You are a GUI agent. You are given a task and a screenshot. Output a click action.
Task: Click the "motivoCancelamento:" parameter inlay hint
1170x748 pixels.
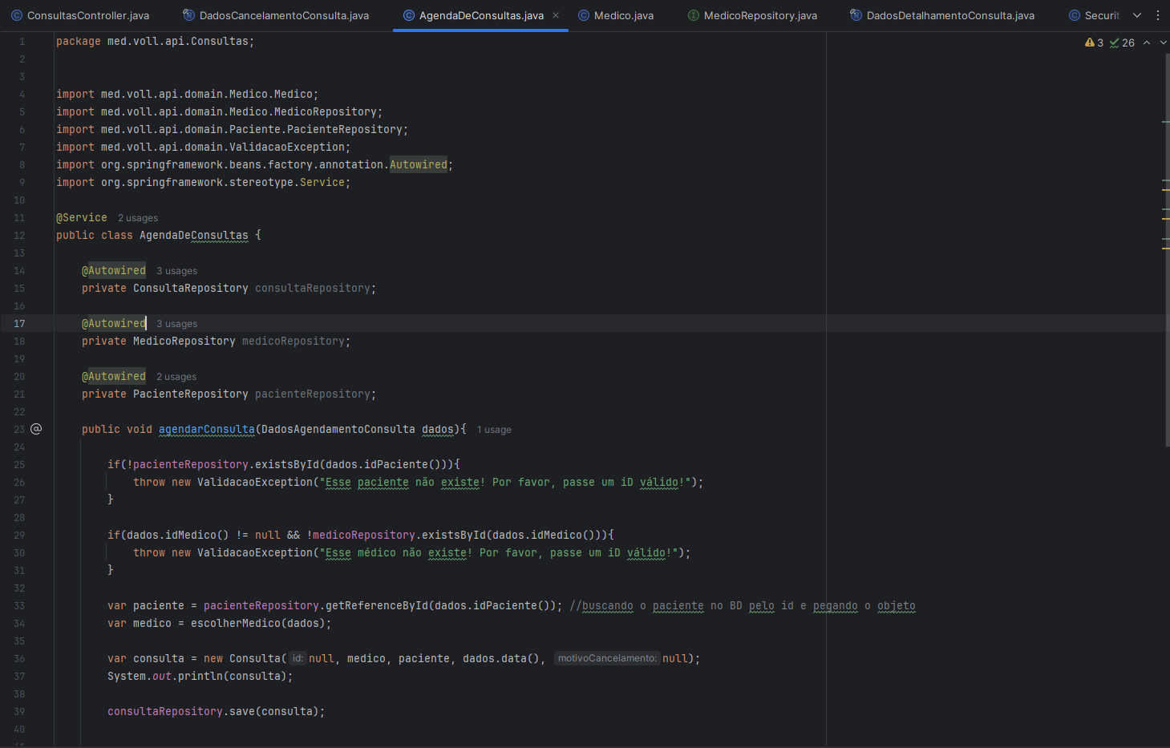[x=607, y=658]
